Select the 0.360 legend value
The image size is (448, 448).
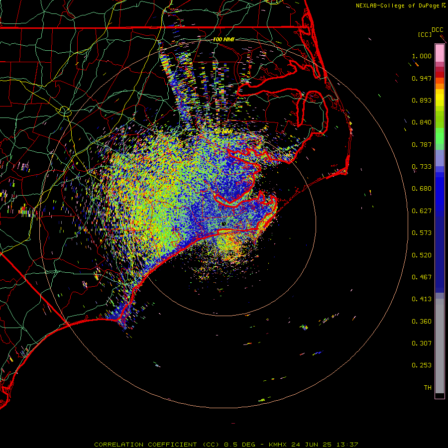422,322
